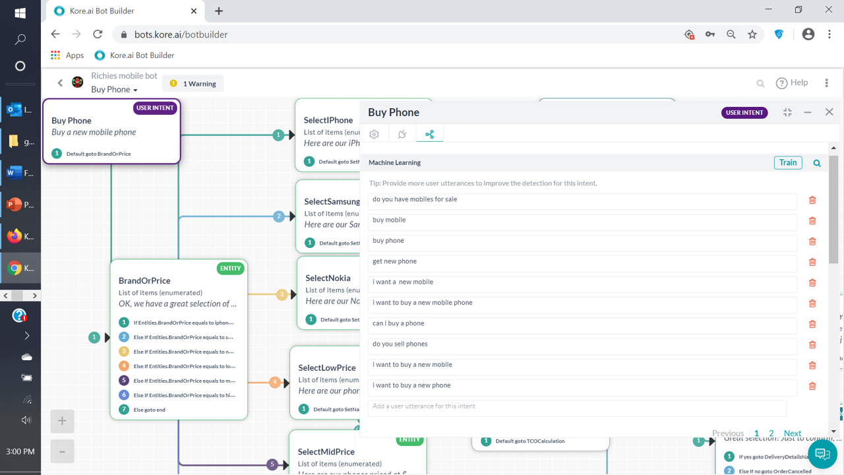Click the address bar URL
The width and height of the screenshot is (844, 475).
tap(181, 34)
